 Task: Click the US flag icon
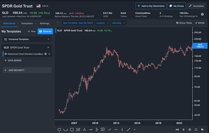click(39, 6)
